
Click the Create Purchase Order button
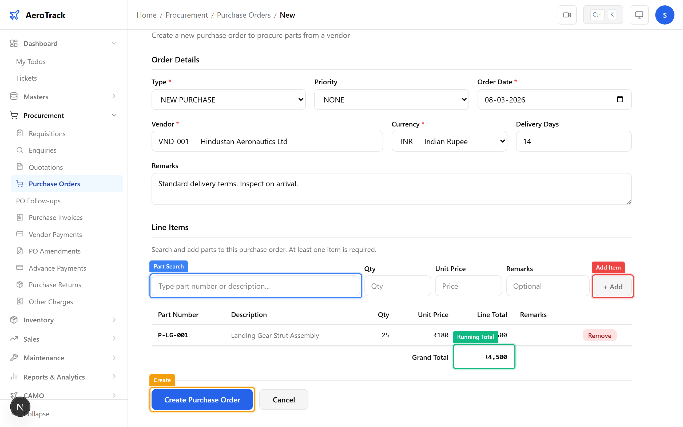coord(202,399)
